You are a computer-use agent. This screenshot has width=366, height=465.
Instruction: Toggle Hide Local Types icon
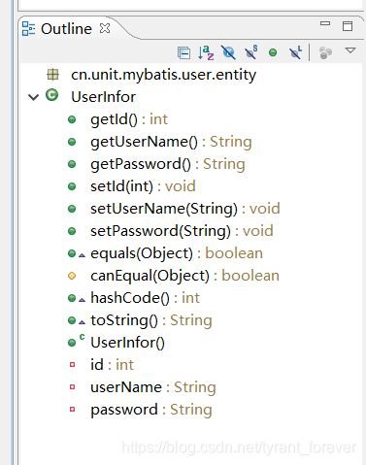295,52
